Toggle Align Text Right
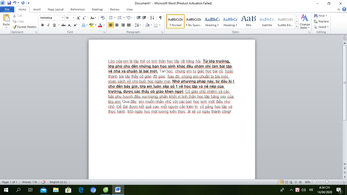 tap(123, 25)
